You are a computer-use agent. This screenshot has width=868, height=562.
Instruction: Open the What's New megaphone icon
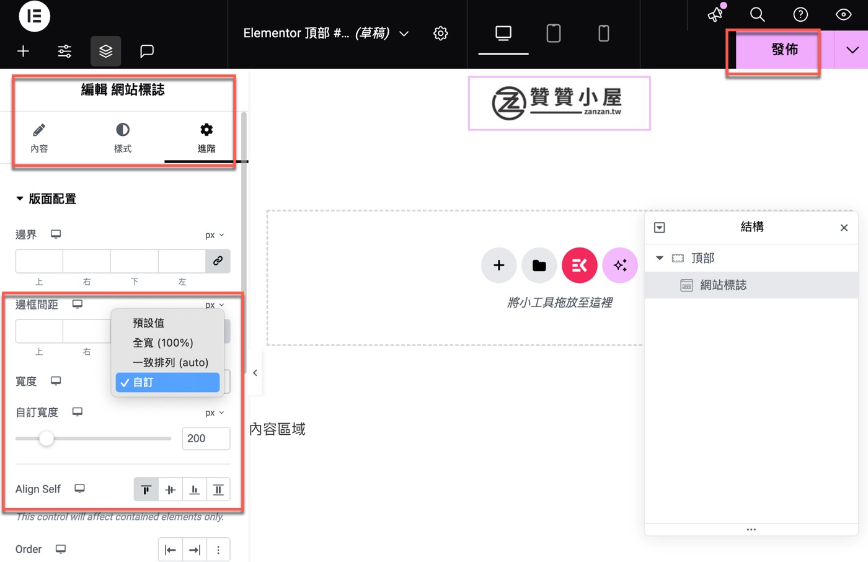[x=716, y=14]
